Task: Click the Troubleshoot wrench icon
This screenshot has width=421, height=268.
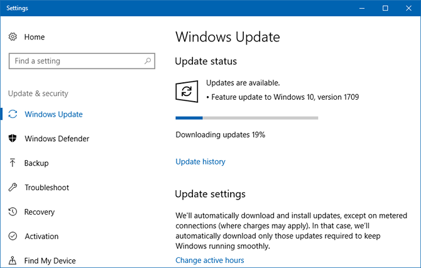Action: [13, 187]
